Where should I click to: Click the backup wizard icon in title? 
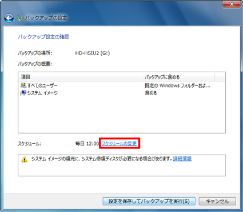20,18
